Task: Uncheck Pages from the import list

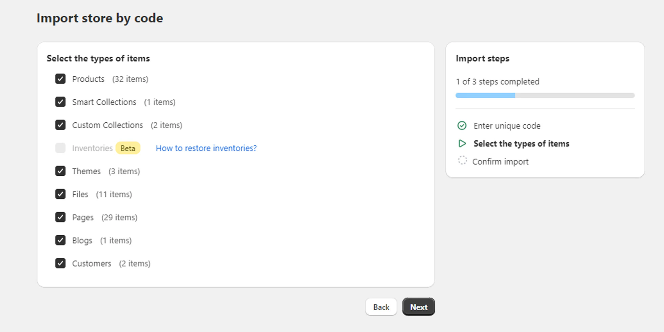Action: pos(60,217)
